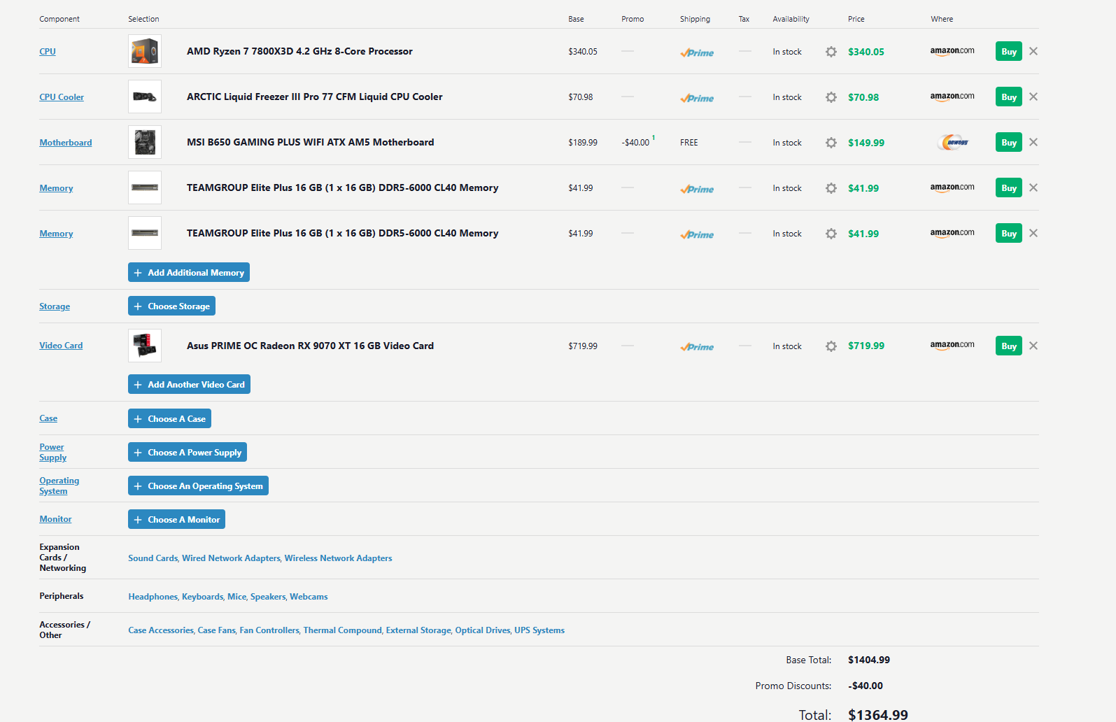Open Keyboards link
This screenshot has height=722, width=1116.
(x=202, y=597)
